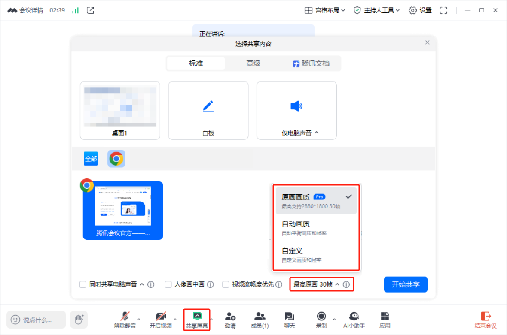Switch to the 标准 tab

coord(196,63)
